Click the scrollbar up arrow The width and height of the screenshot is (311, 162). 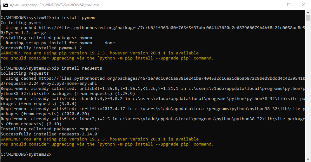pyautogui.click(x=308, y=13)
